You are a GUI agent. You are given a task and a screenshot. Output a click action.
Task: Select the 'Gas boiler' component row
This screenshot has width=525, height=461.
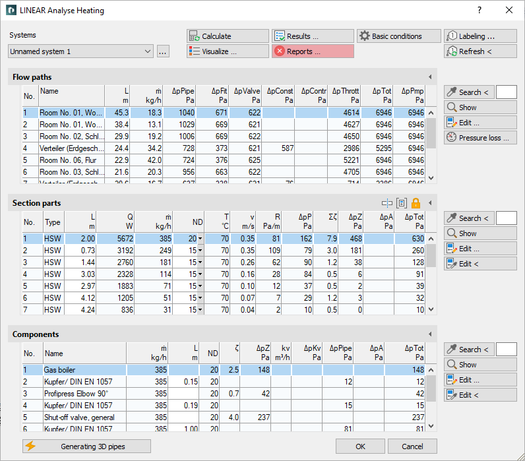point(224,370)
